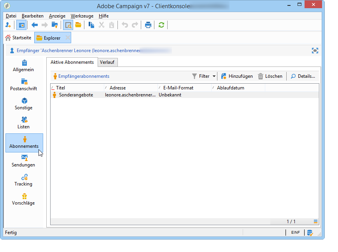Screen dimensions: 338x252
Task: Open the Listen section
Action: pos(23,123)
